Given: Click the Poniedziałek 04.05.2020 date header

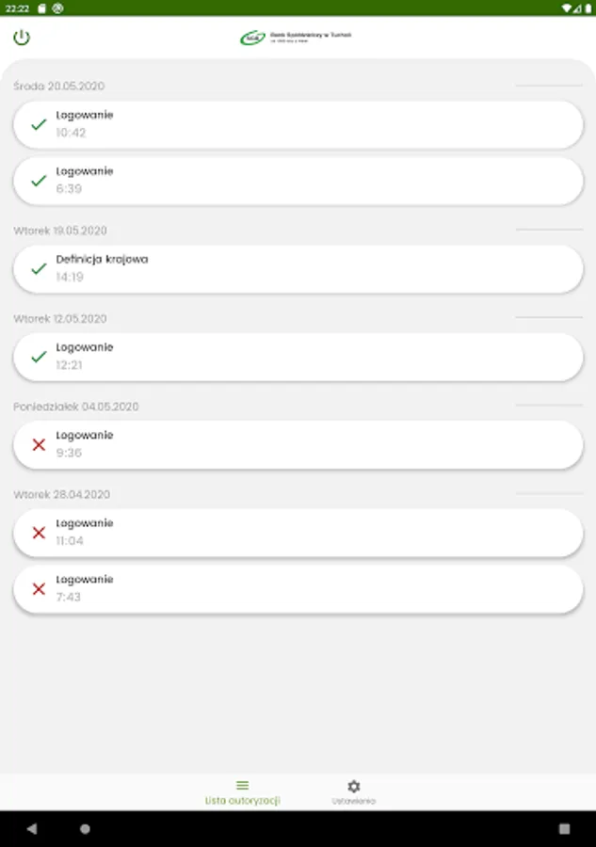Looking at the screenshot, I should [x=75, y=407].
